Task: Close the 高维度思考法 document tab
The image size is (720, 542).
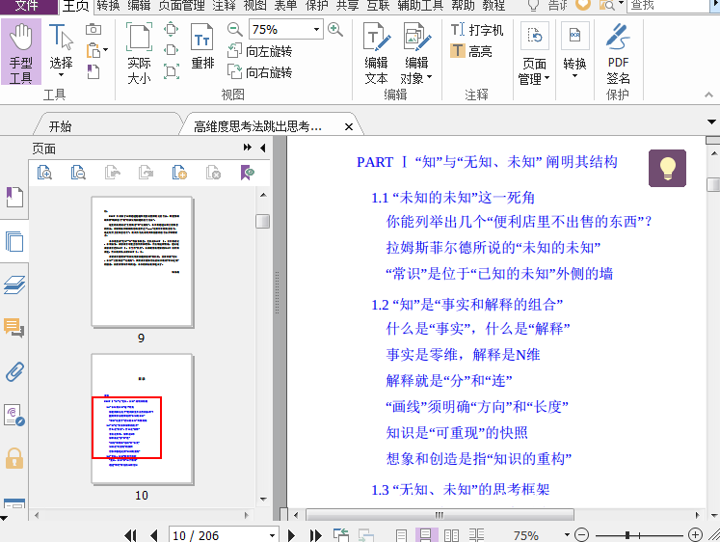Action: [x=349, y=126]
